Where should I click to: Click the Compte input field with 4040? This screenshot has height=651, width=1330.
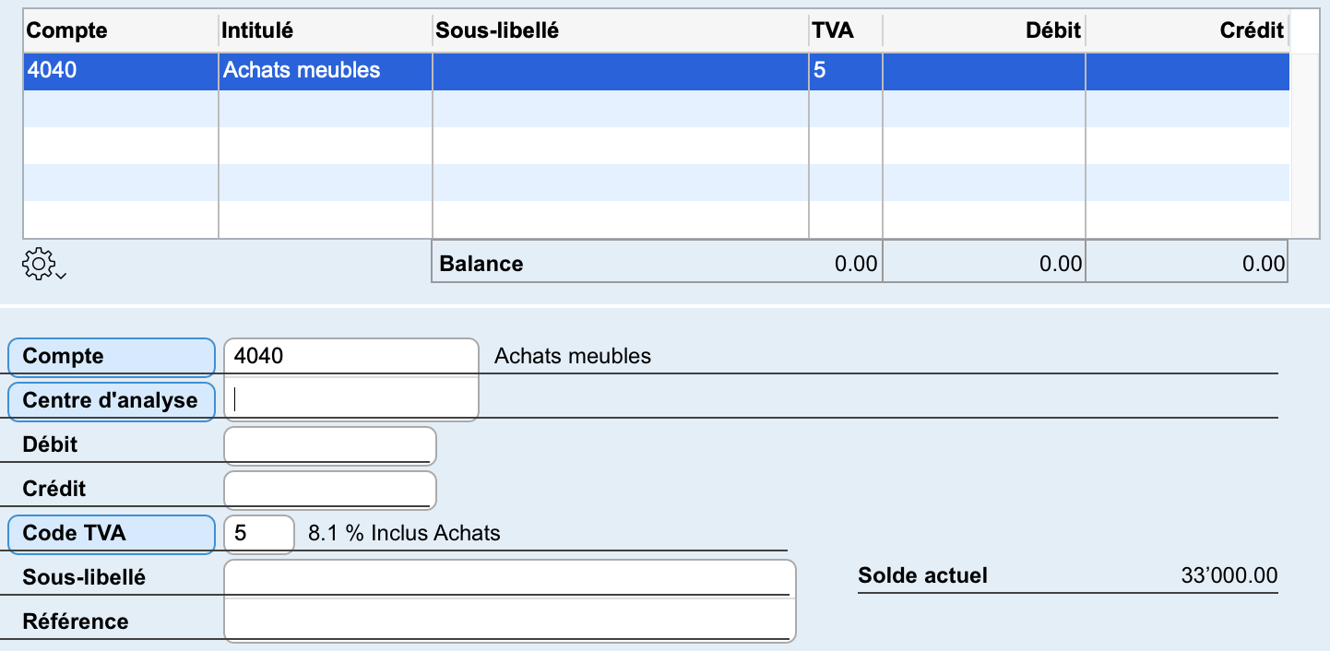click(x=350, y=356)
